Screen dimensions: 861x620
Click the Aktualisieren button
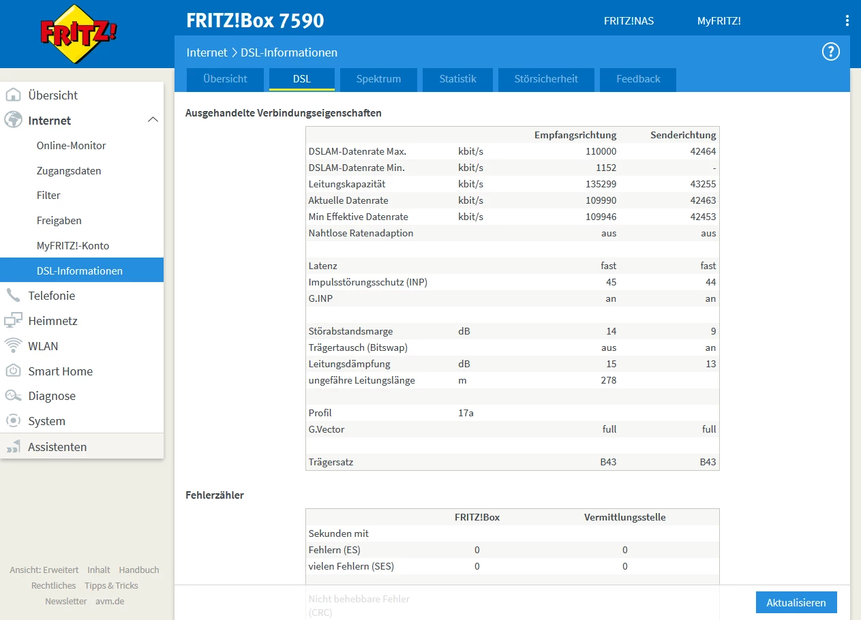tap(796, 602)
